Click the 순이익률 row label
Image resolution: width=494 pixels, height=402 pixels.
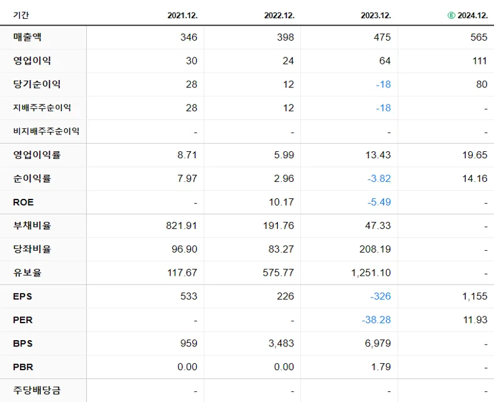[32, 178]
